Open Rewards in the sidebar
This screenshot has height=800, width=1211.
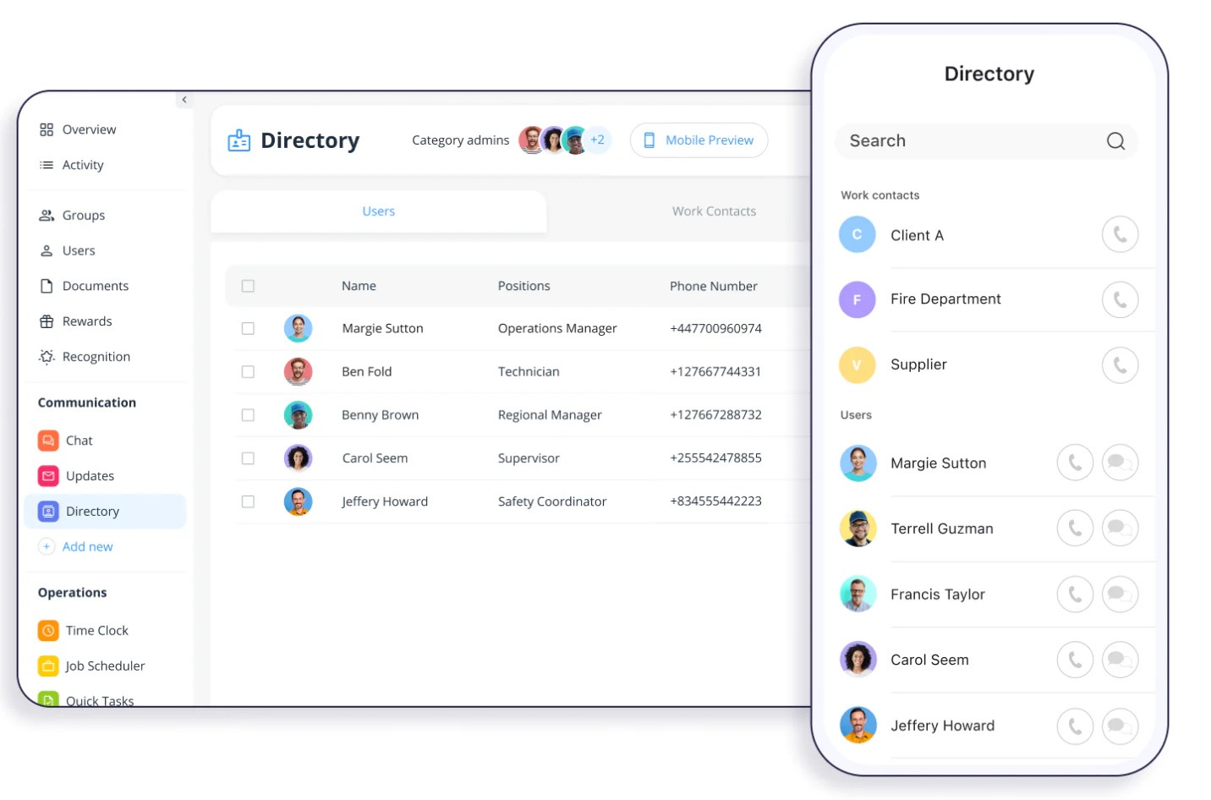tap(76, 322)
